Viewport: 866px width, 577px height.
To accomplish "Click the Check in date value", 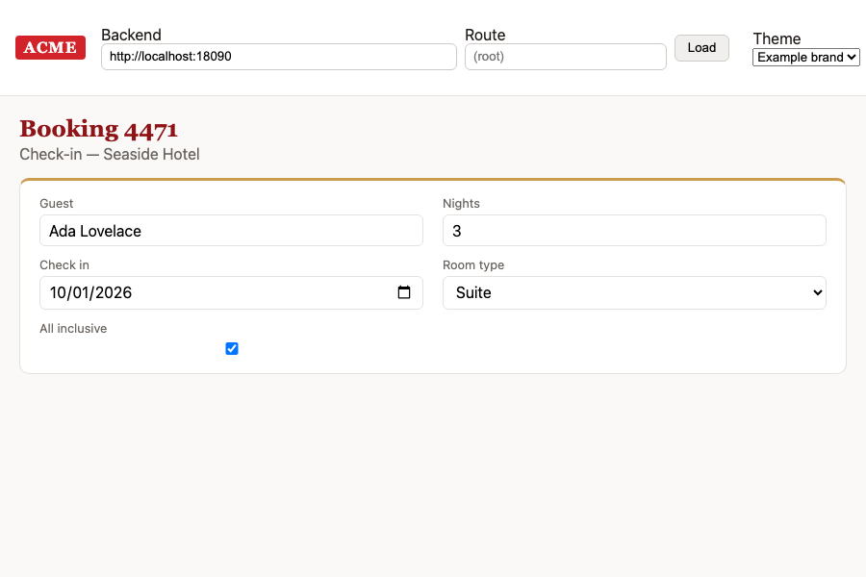I will (x=90, y=292).
